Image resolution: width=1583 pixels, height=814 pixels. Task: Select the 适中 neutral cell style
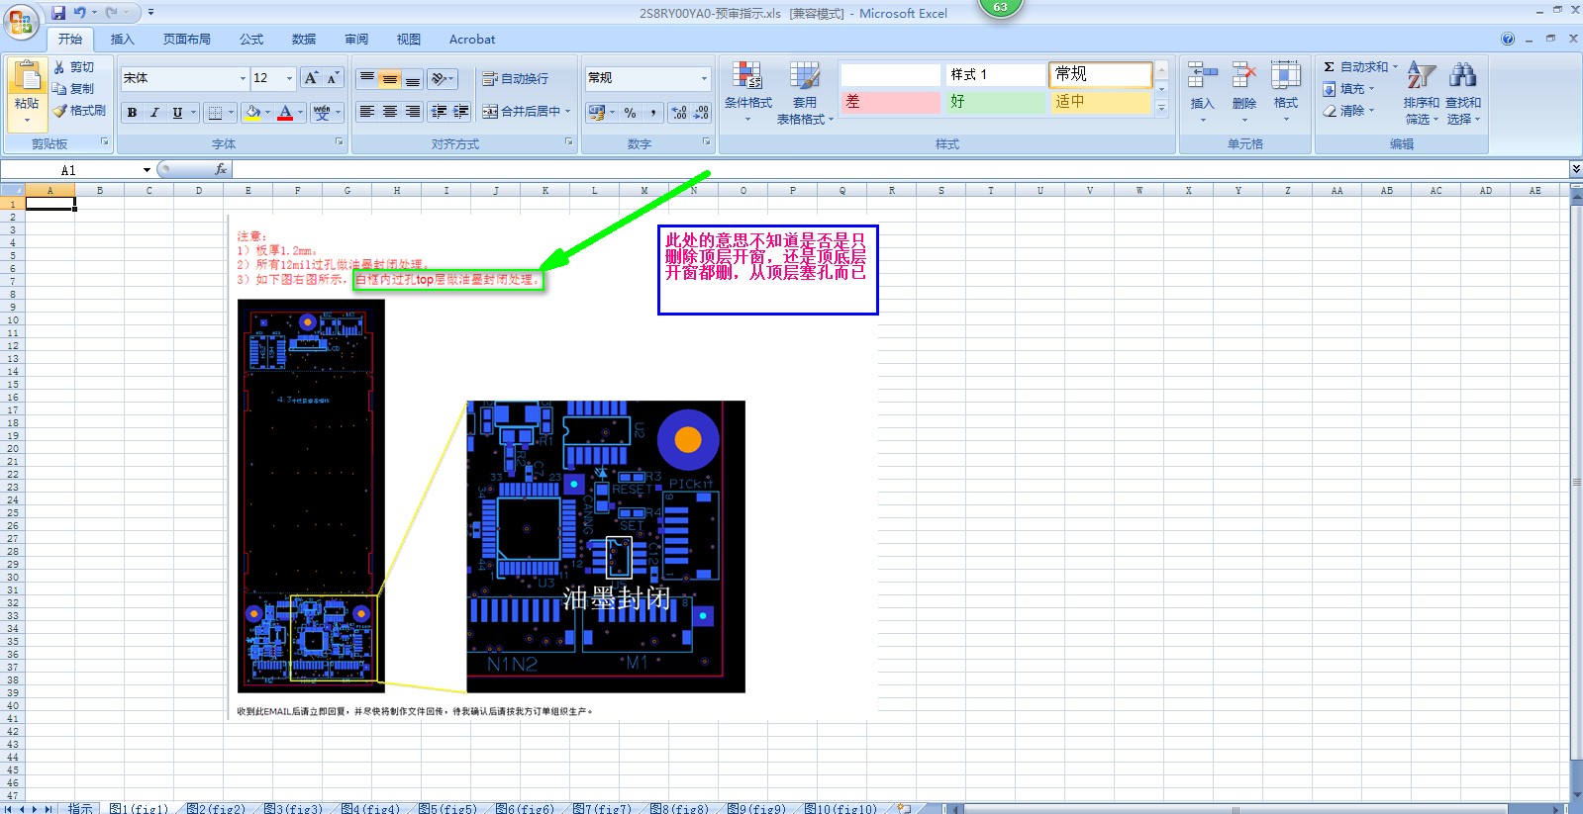coord(1101,102)
